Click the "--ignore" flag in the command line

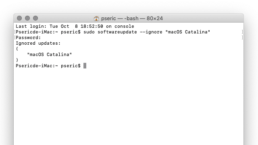(x=151, y=32)
